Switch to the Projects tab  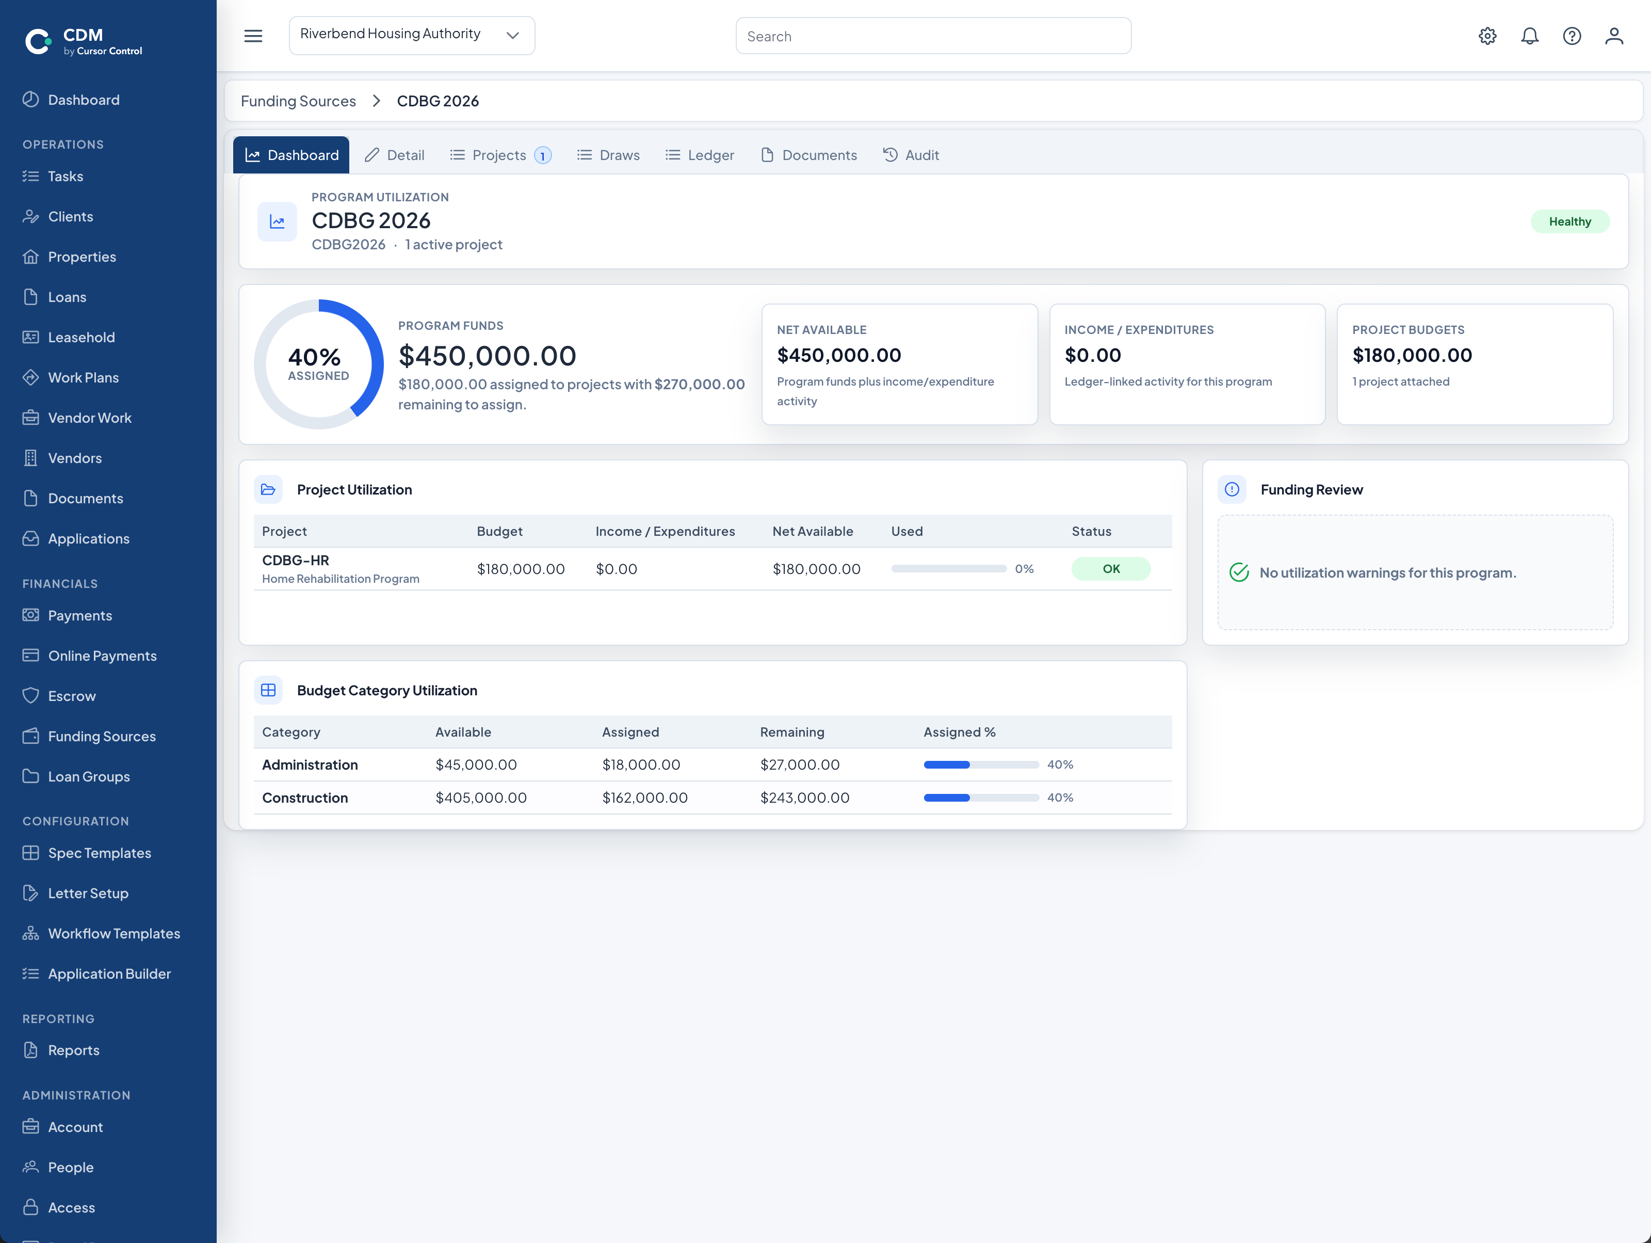click(500, 154)
